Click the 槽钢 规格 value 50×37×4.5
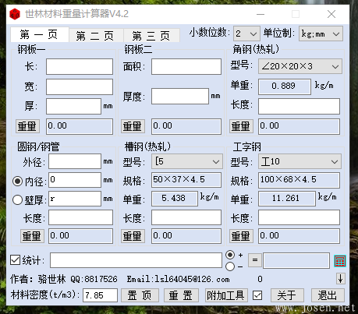 [186, 180]
